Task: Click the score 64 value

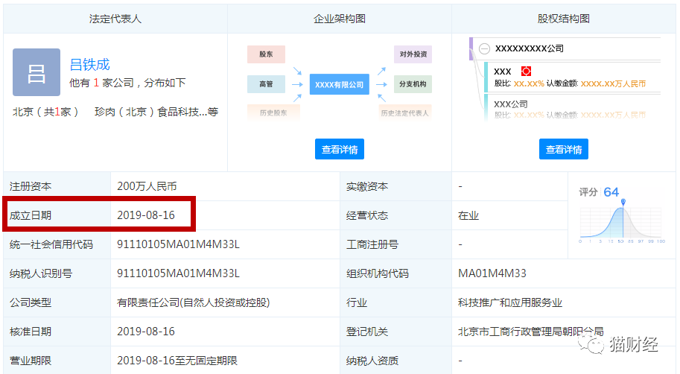Action: coord(611,191)
